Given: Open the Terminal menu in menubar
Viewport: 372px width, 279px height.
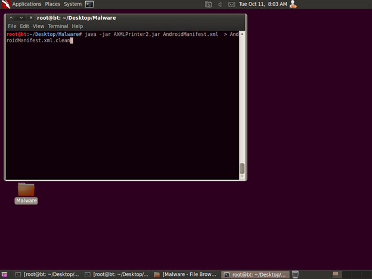Looking at the screenshot, I should pos(58,26).
